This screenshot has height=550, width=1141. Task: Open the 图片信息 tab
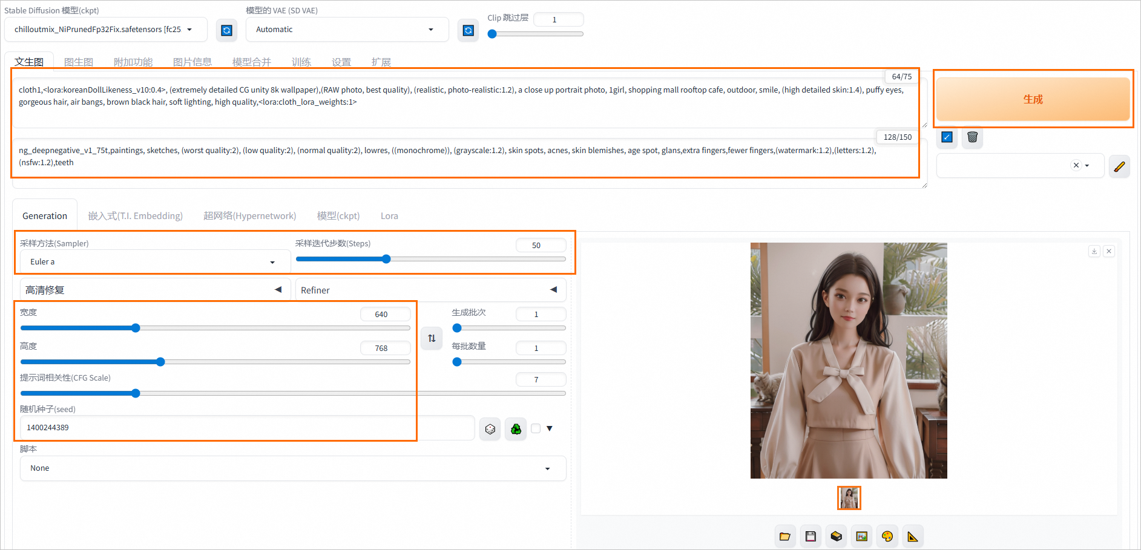click(192, 62)
